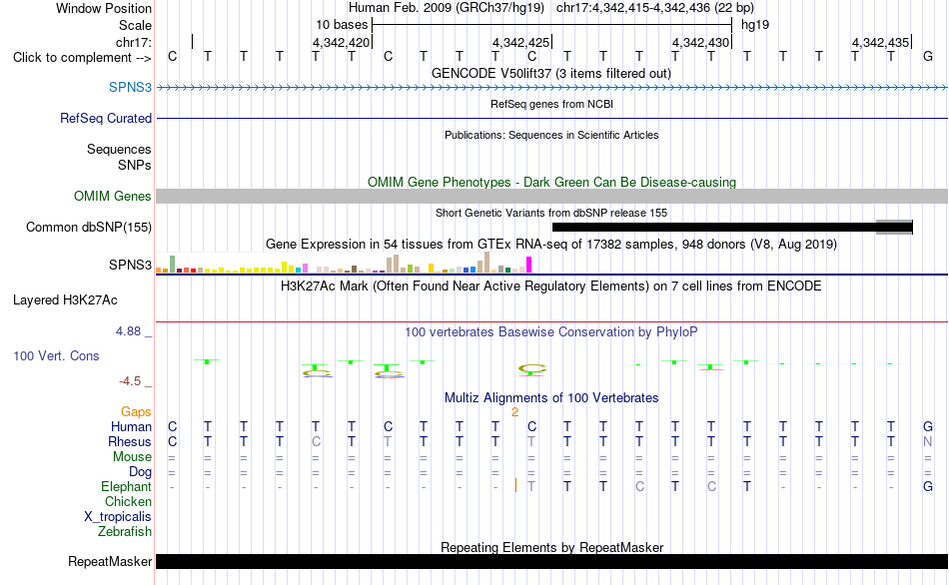The image size is (949, 585).
Task: Click the header position chr17:4,342,415-4,342,436 text
Action: (x=655, y=8)
